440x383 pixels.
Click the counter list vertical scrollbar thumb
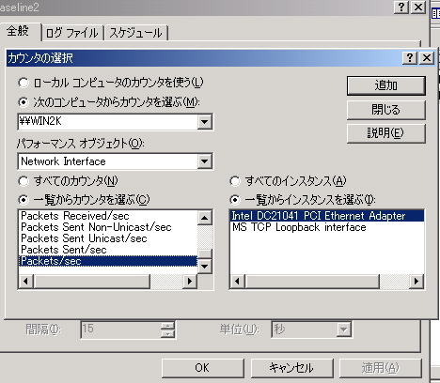pyautogui.click(x=205, y=254)
